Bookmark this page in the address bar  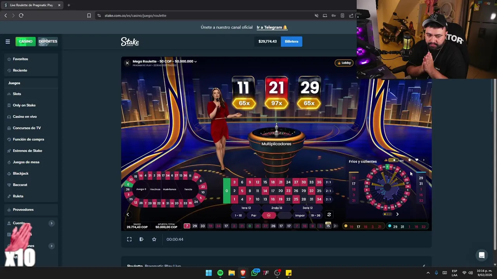pos(89,15)
